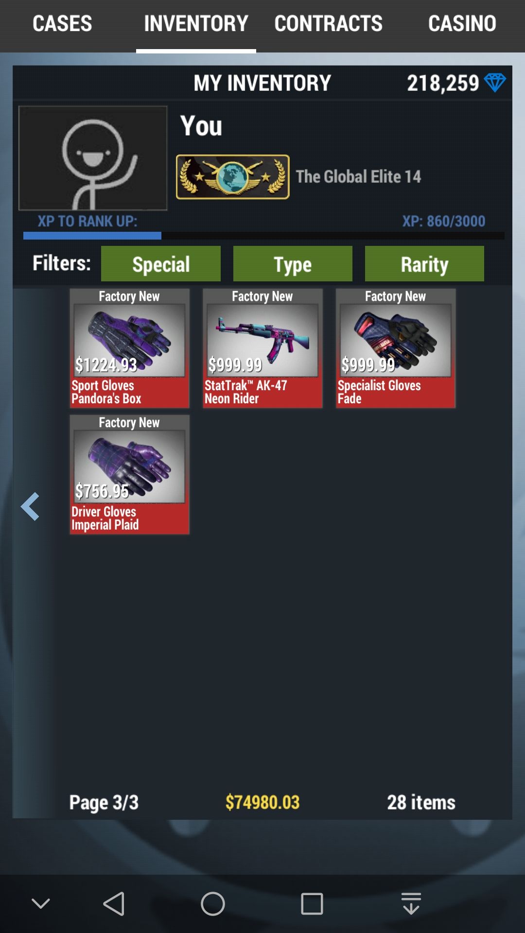Screen dimensions: 525x933
Task: Open the Casino tab
Action: (462, 23)
